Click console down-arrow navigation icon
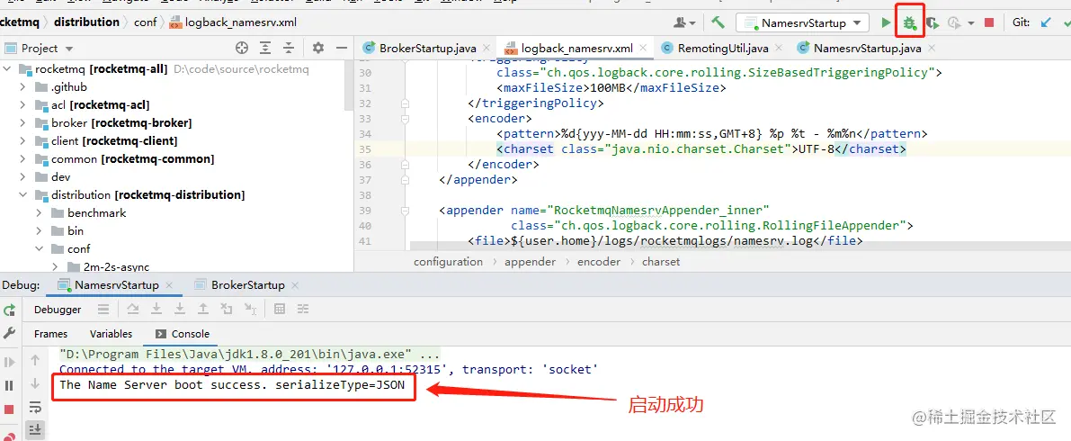This screenshot has height=441, width=1071. tap(35, 384)
